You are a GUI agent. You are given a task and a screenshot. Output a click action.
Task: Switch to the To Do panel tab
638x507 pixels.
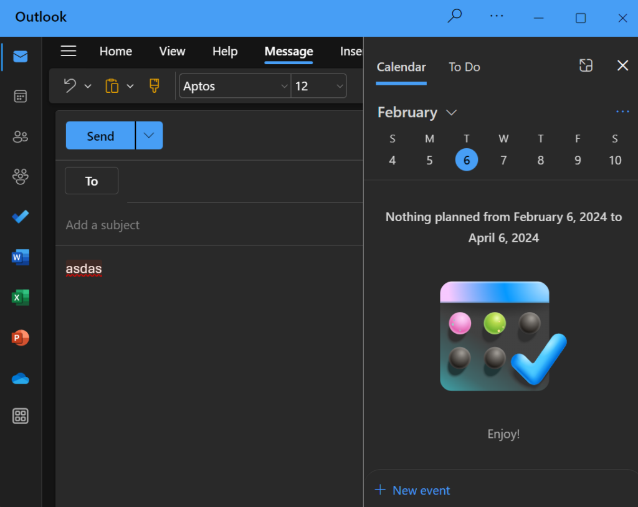point(464,67)
